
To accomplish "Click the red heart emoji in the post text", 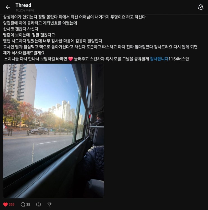I will [71, 59].
